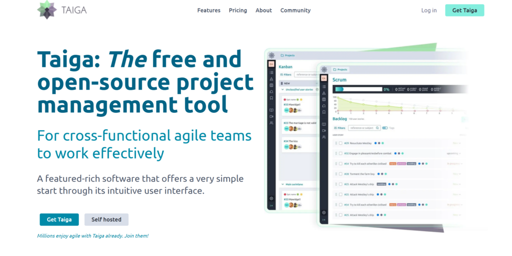Open Filters in the Scrum backlog
This screenshot has height=256, width=512.
(339, 128)
